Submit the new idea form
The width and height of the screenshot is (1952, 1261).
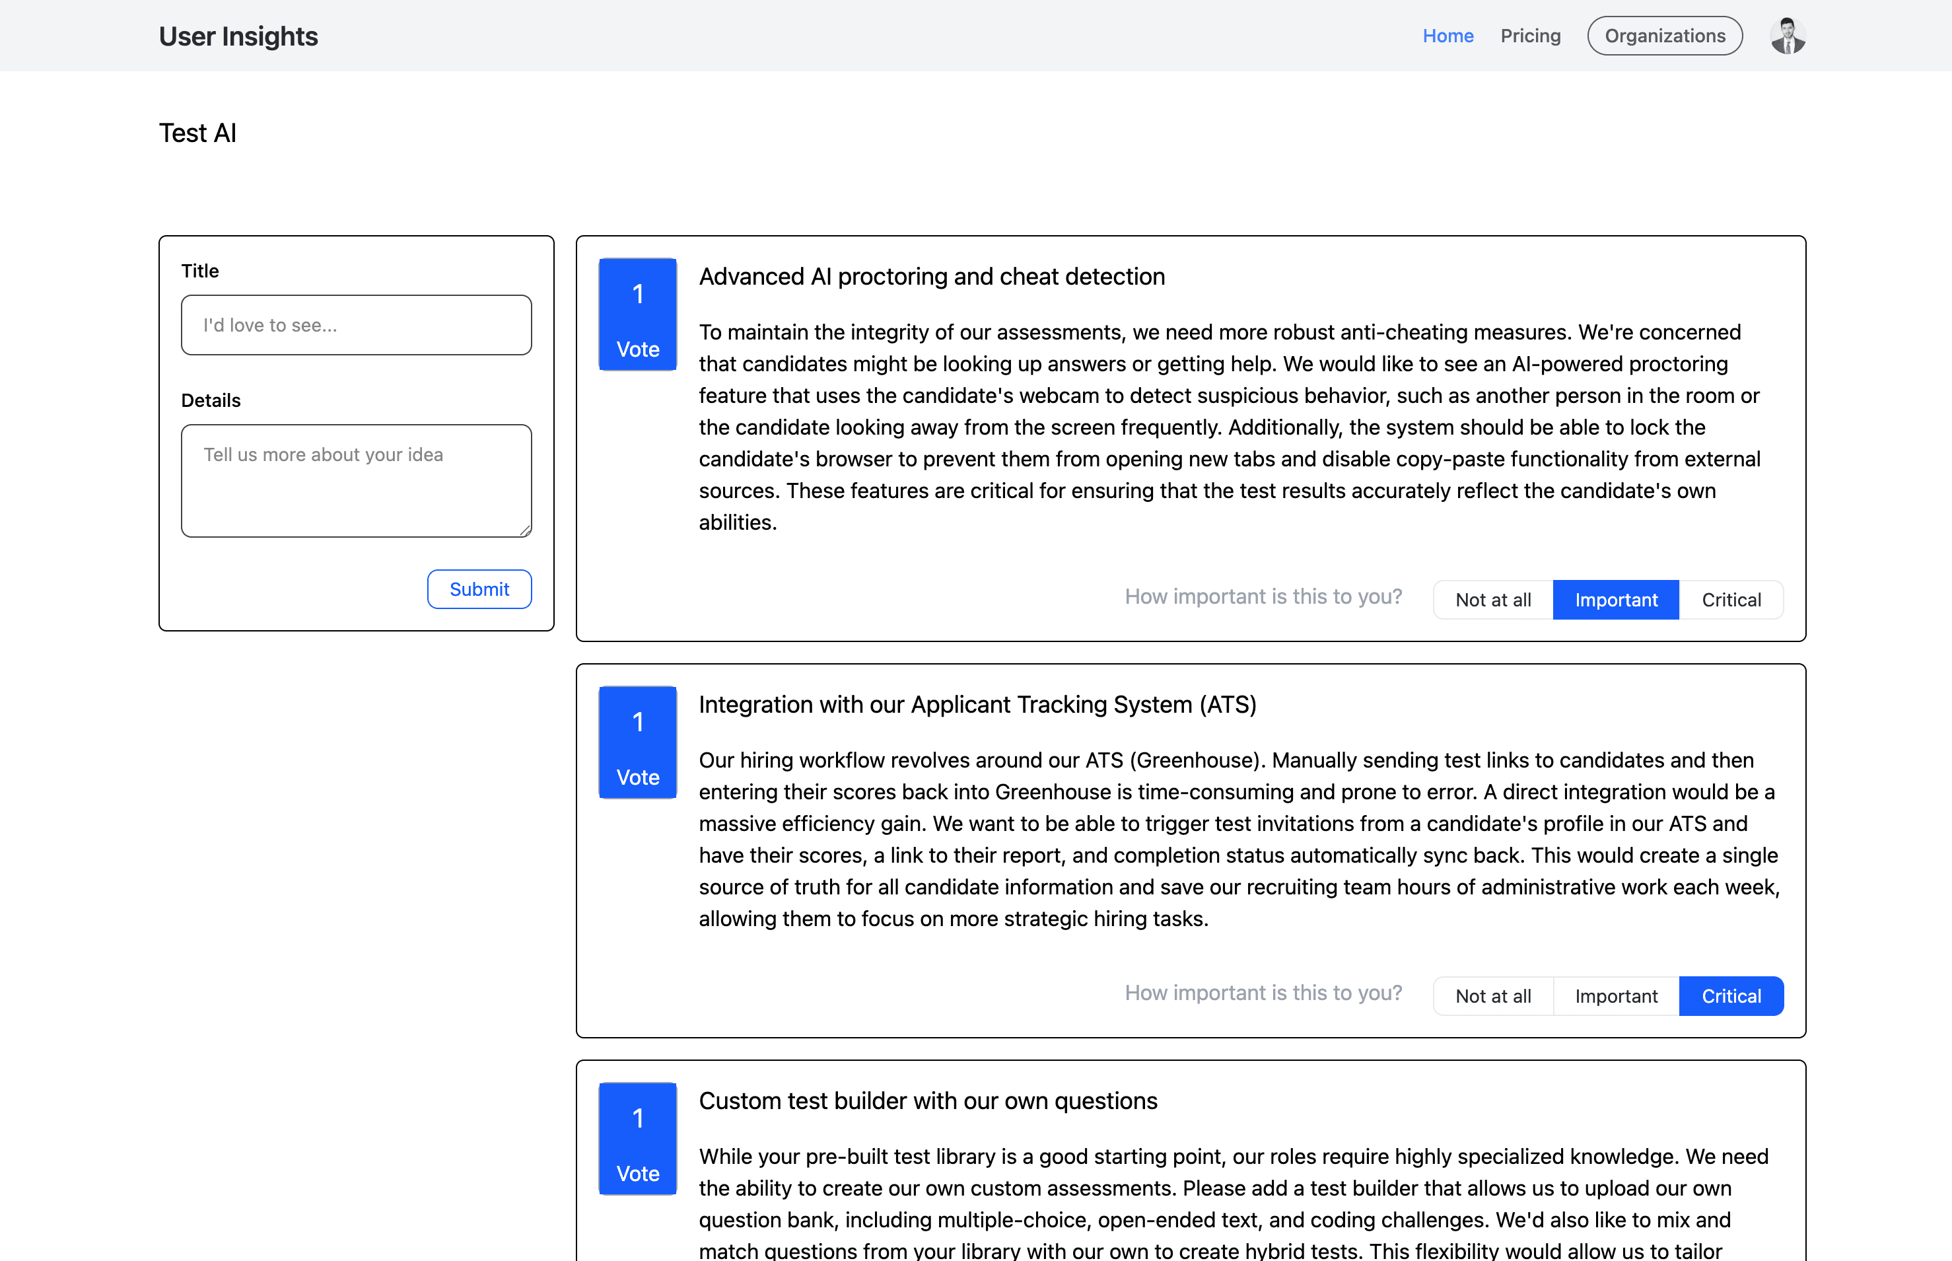click(479, 590)
